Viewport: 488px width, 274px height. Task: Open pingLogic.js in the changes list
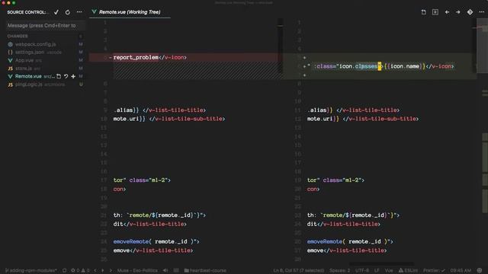coord(29,84)
